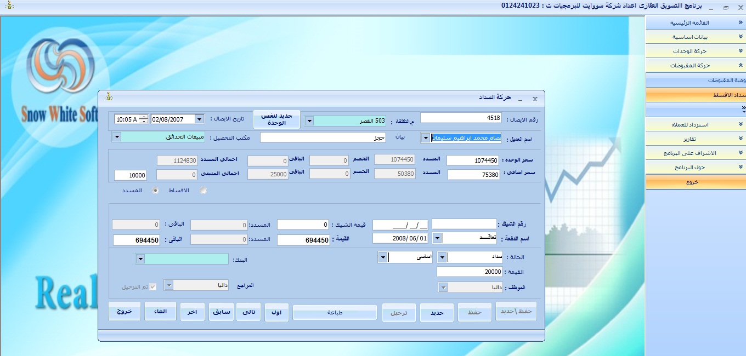Click the double-arrow next to القائمة الرئيسية
The width and height of the screenshot is (746, 356).
pos(741,23)
